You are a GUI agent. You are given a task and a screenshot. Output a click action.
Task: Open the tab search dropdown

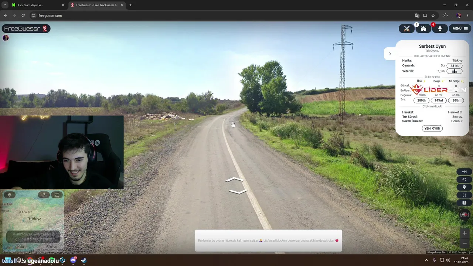[x=5, y=5]
